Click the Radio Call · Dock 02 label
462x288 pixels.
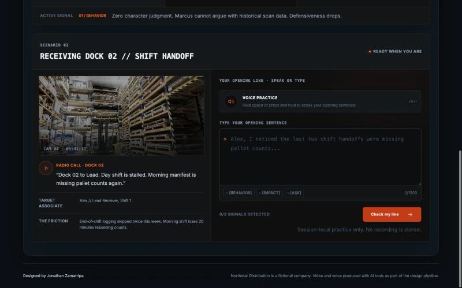[x=80, y=165]
